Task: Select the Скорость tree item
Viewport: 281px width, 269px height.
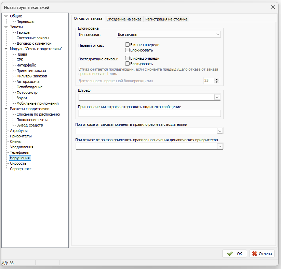Action: [x=18, y=163]
